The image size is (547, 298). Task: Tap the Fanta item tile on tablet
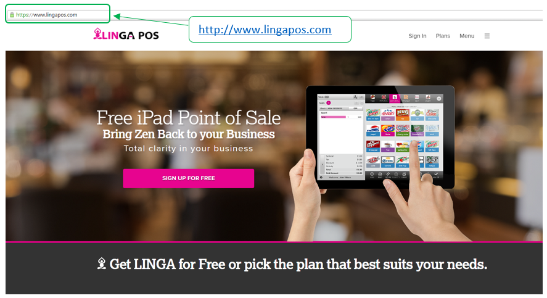[388, 131]
